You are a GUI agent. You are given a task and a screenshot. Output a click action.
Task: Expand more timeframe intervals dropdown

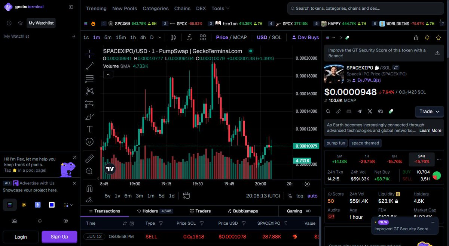160,37
